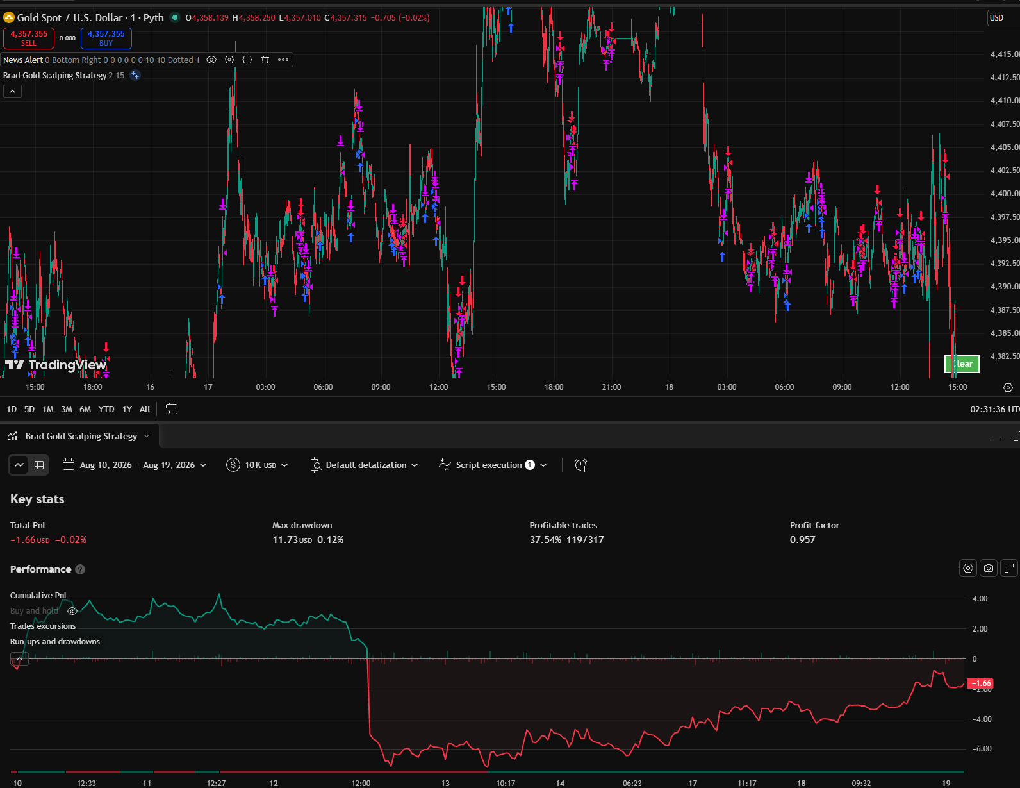Select YTD time range

pyautogui.click(x=106, y=409)
